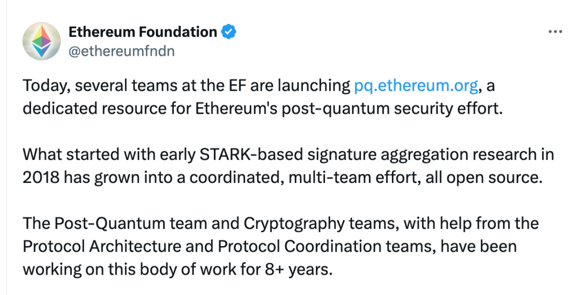This screenshot has height=295, width=579.
Task: Click the paragraph starting "The Post-Quantum team"
Action: (279, 246)
